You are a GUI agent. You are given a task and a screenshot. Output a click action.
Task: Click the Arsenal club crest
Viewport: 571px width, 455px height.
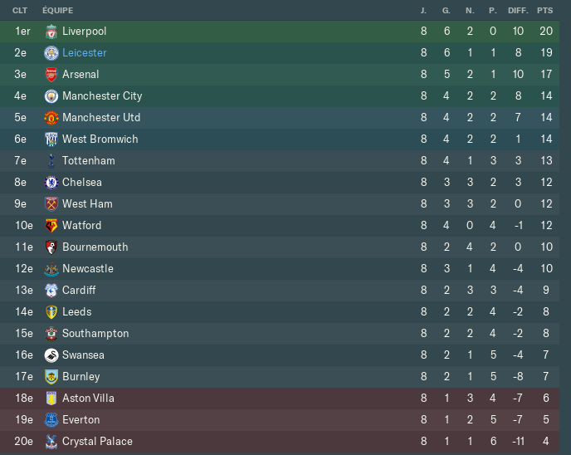pos(51,75)
